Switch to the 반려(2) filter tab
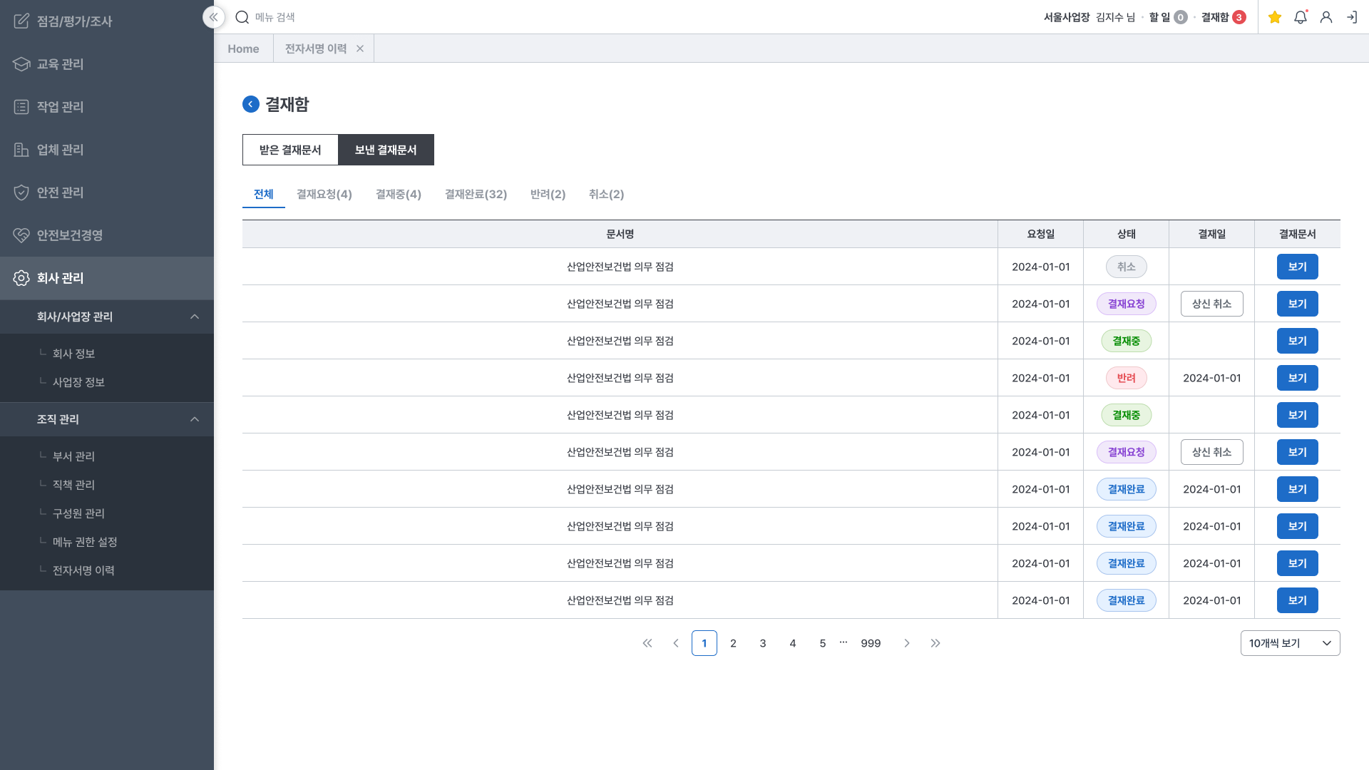 [548, 194]
